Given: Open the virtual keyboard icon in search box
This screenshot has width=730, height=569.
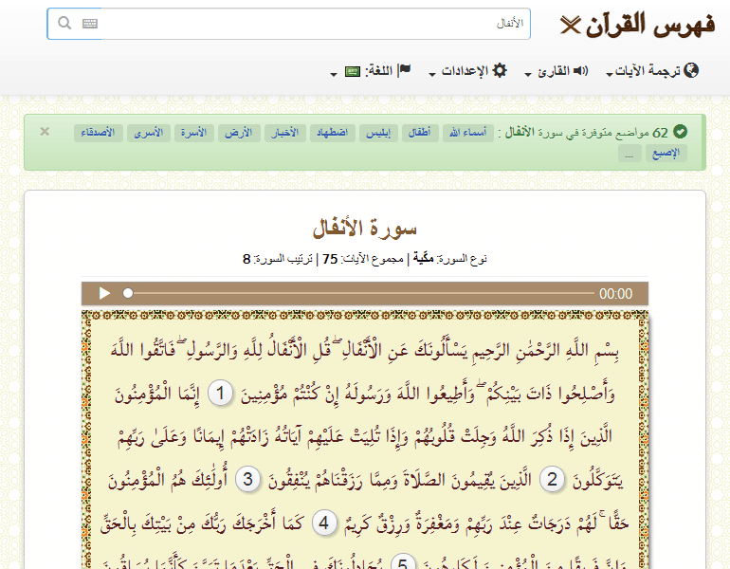Looking at the screenshot, I should point(90,24).
